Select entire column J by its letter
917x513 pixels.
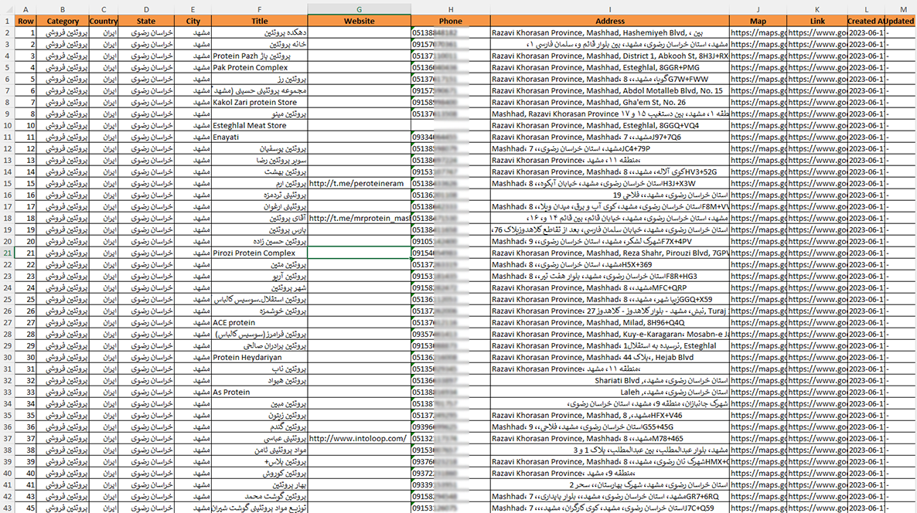[x=758, y=9]
